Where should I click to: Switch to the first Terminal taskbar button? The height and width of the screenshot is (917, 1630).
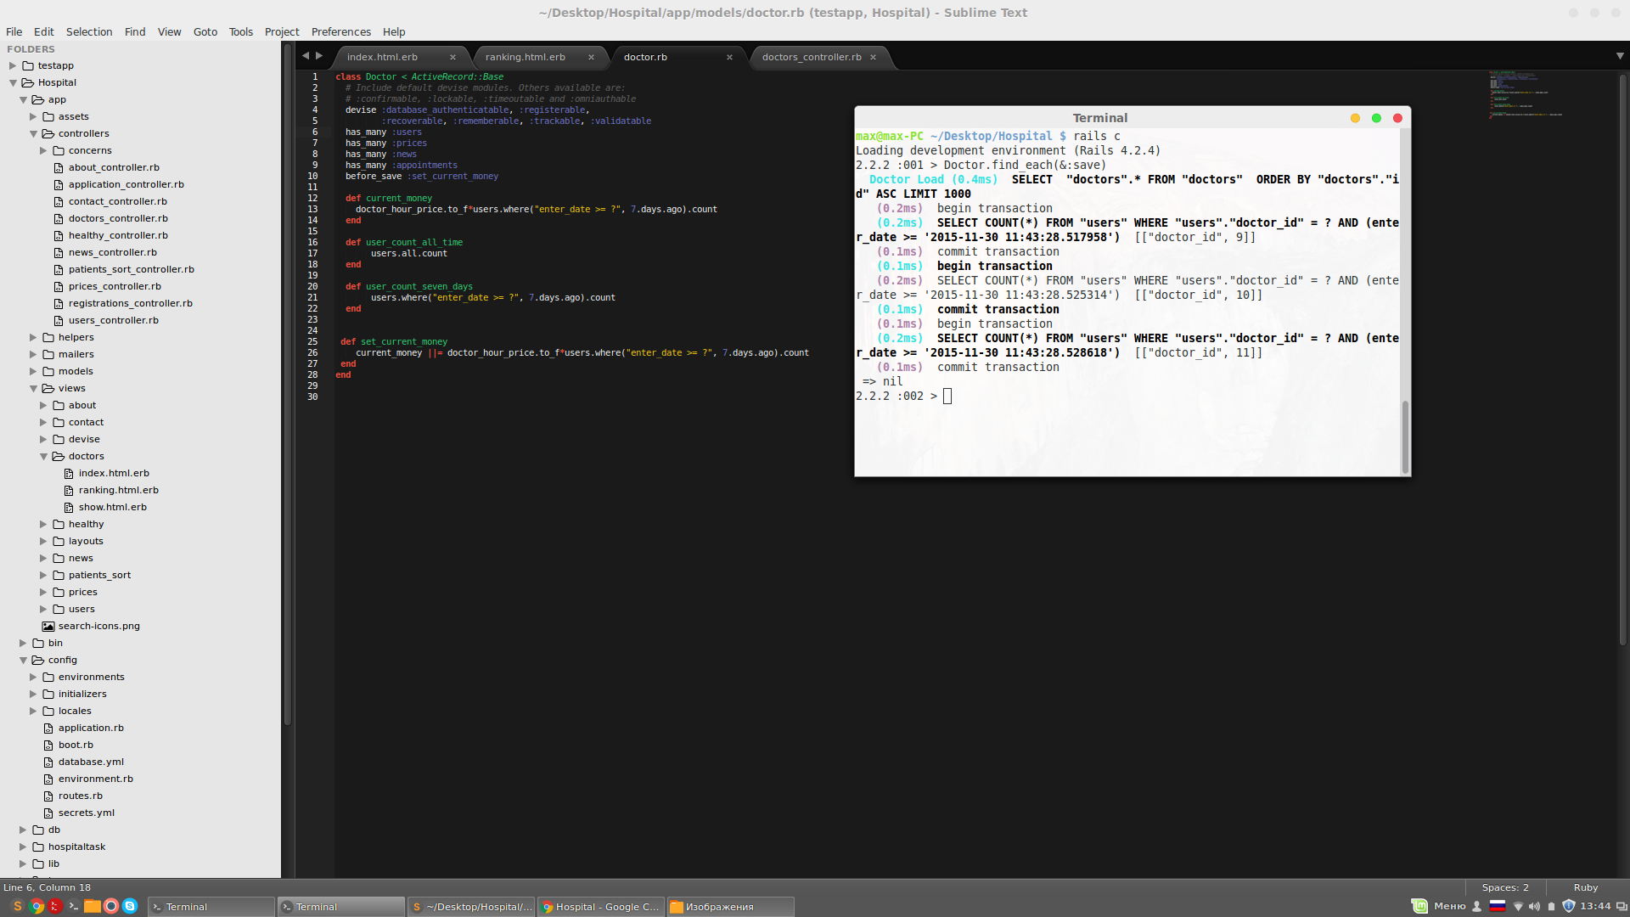click(x=211, y=906)
